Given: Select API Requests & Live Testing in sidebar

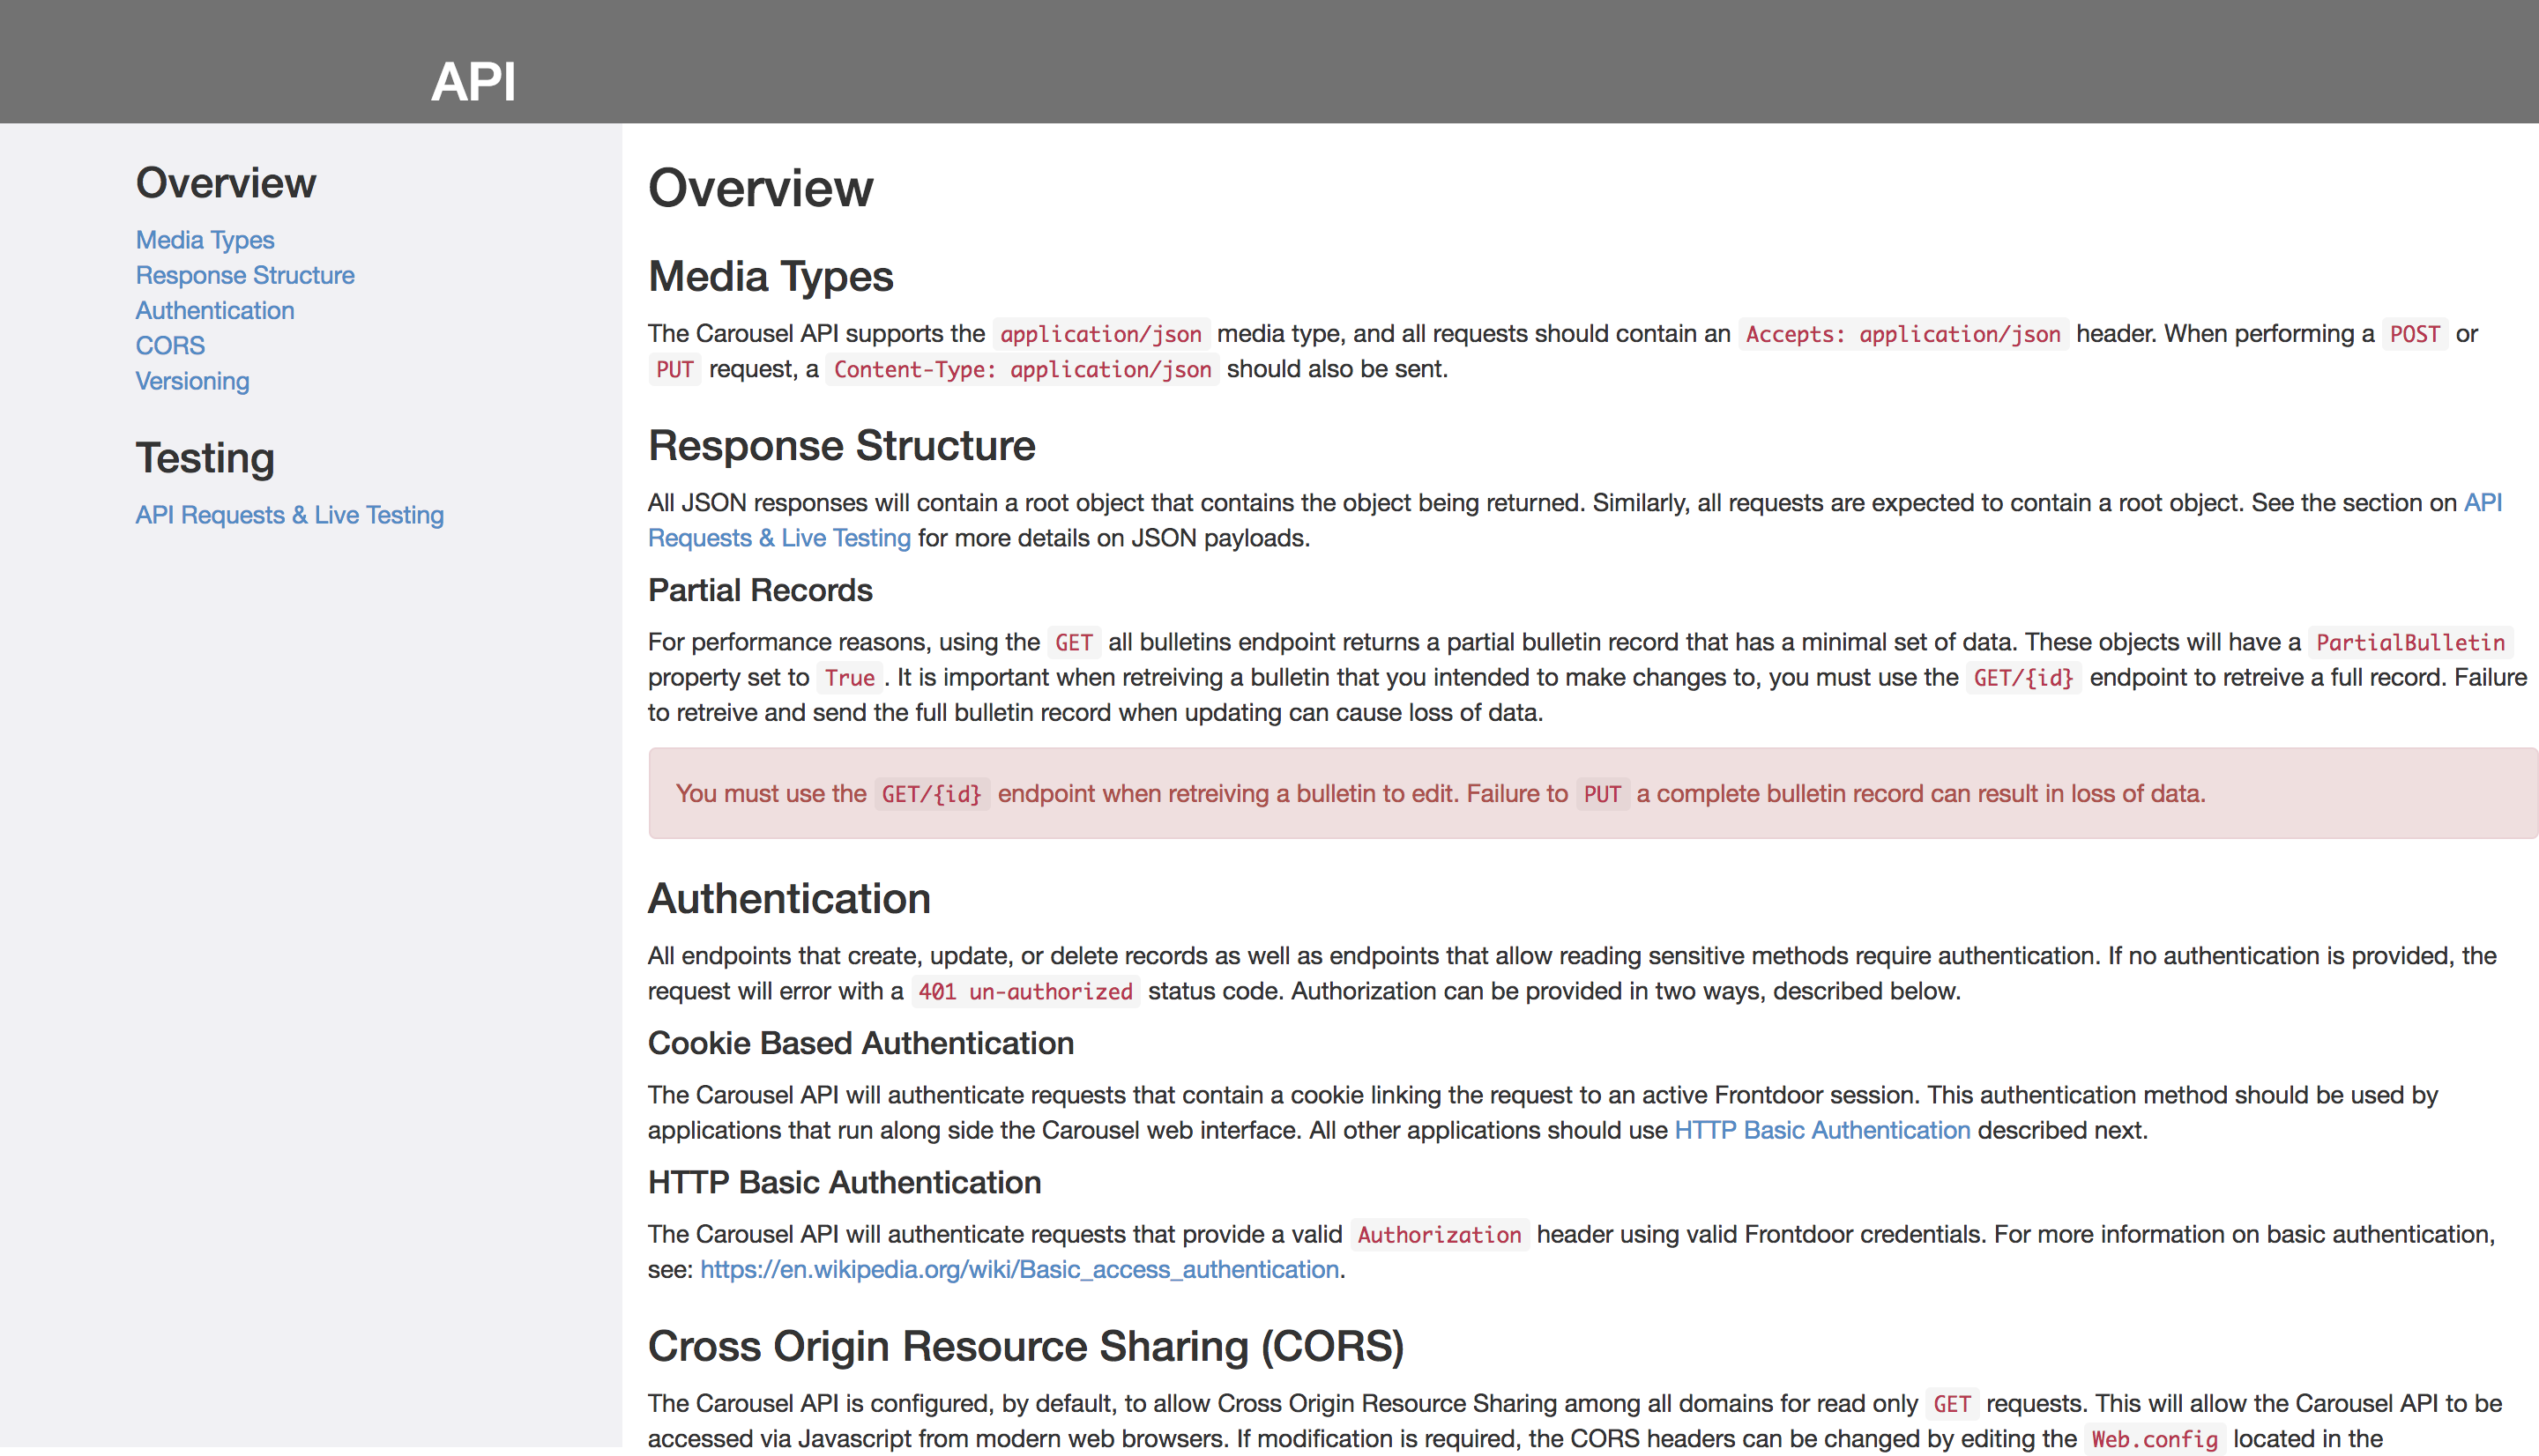Looking at the screenshot, I should (x=289, y=514).
